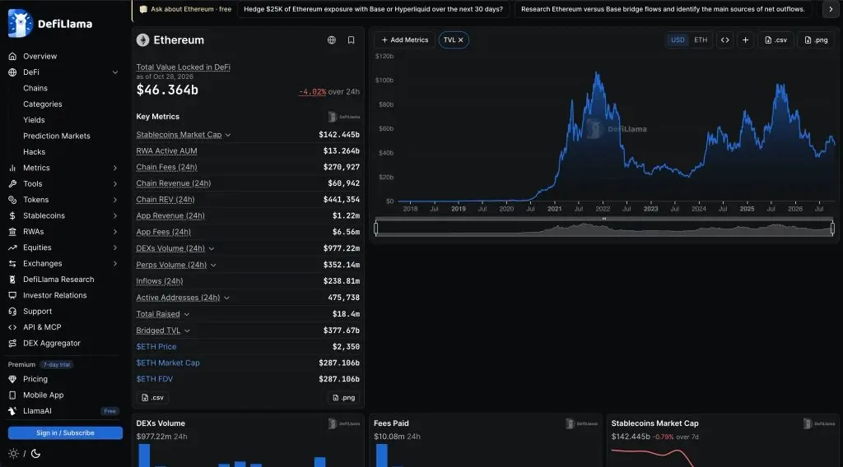This screenshot has height=467, width=843.
Task: Click the DefiLlama logo
Action: (50, 24)
